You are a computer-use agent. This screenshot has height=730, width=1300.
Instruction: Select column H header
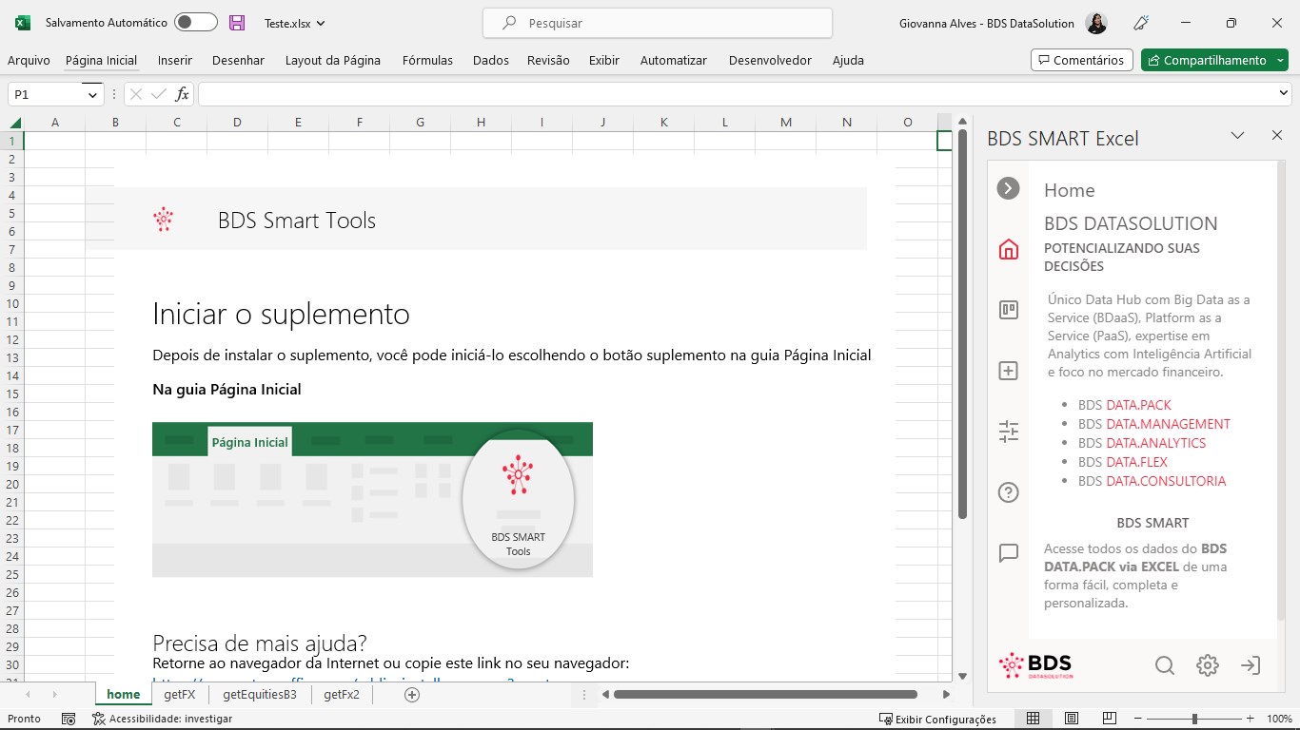tap(481, 122)
